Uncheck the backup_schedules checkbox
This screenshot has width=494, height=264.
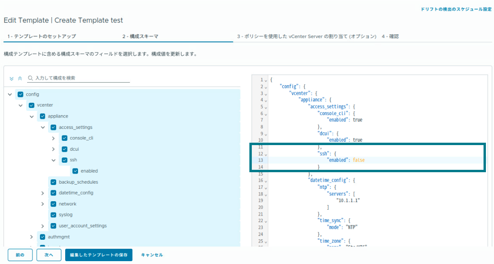tap(53, 182)
